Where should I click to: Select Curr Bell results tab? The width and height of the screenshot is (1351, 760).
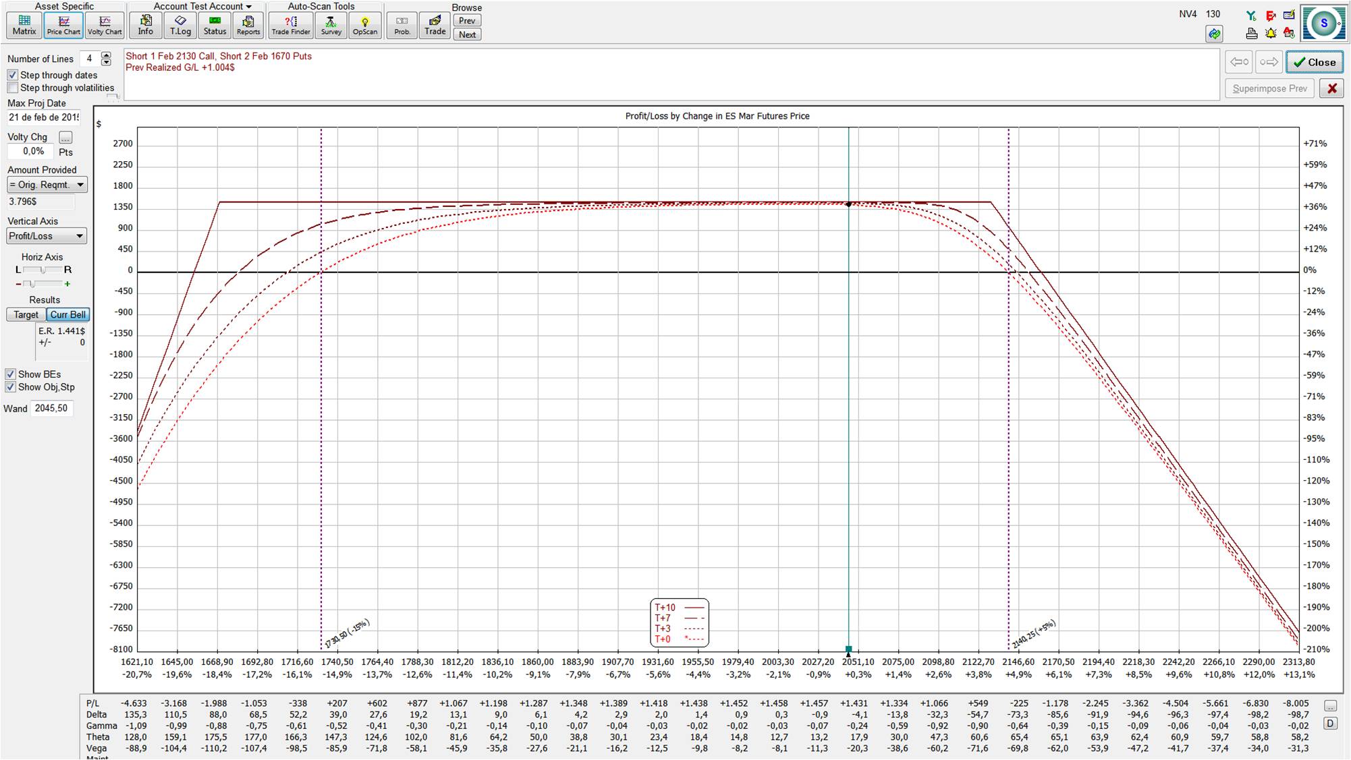[67, 315]
